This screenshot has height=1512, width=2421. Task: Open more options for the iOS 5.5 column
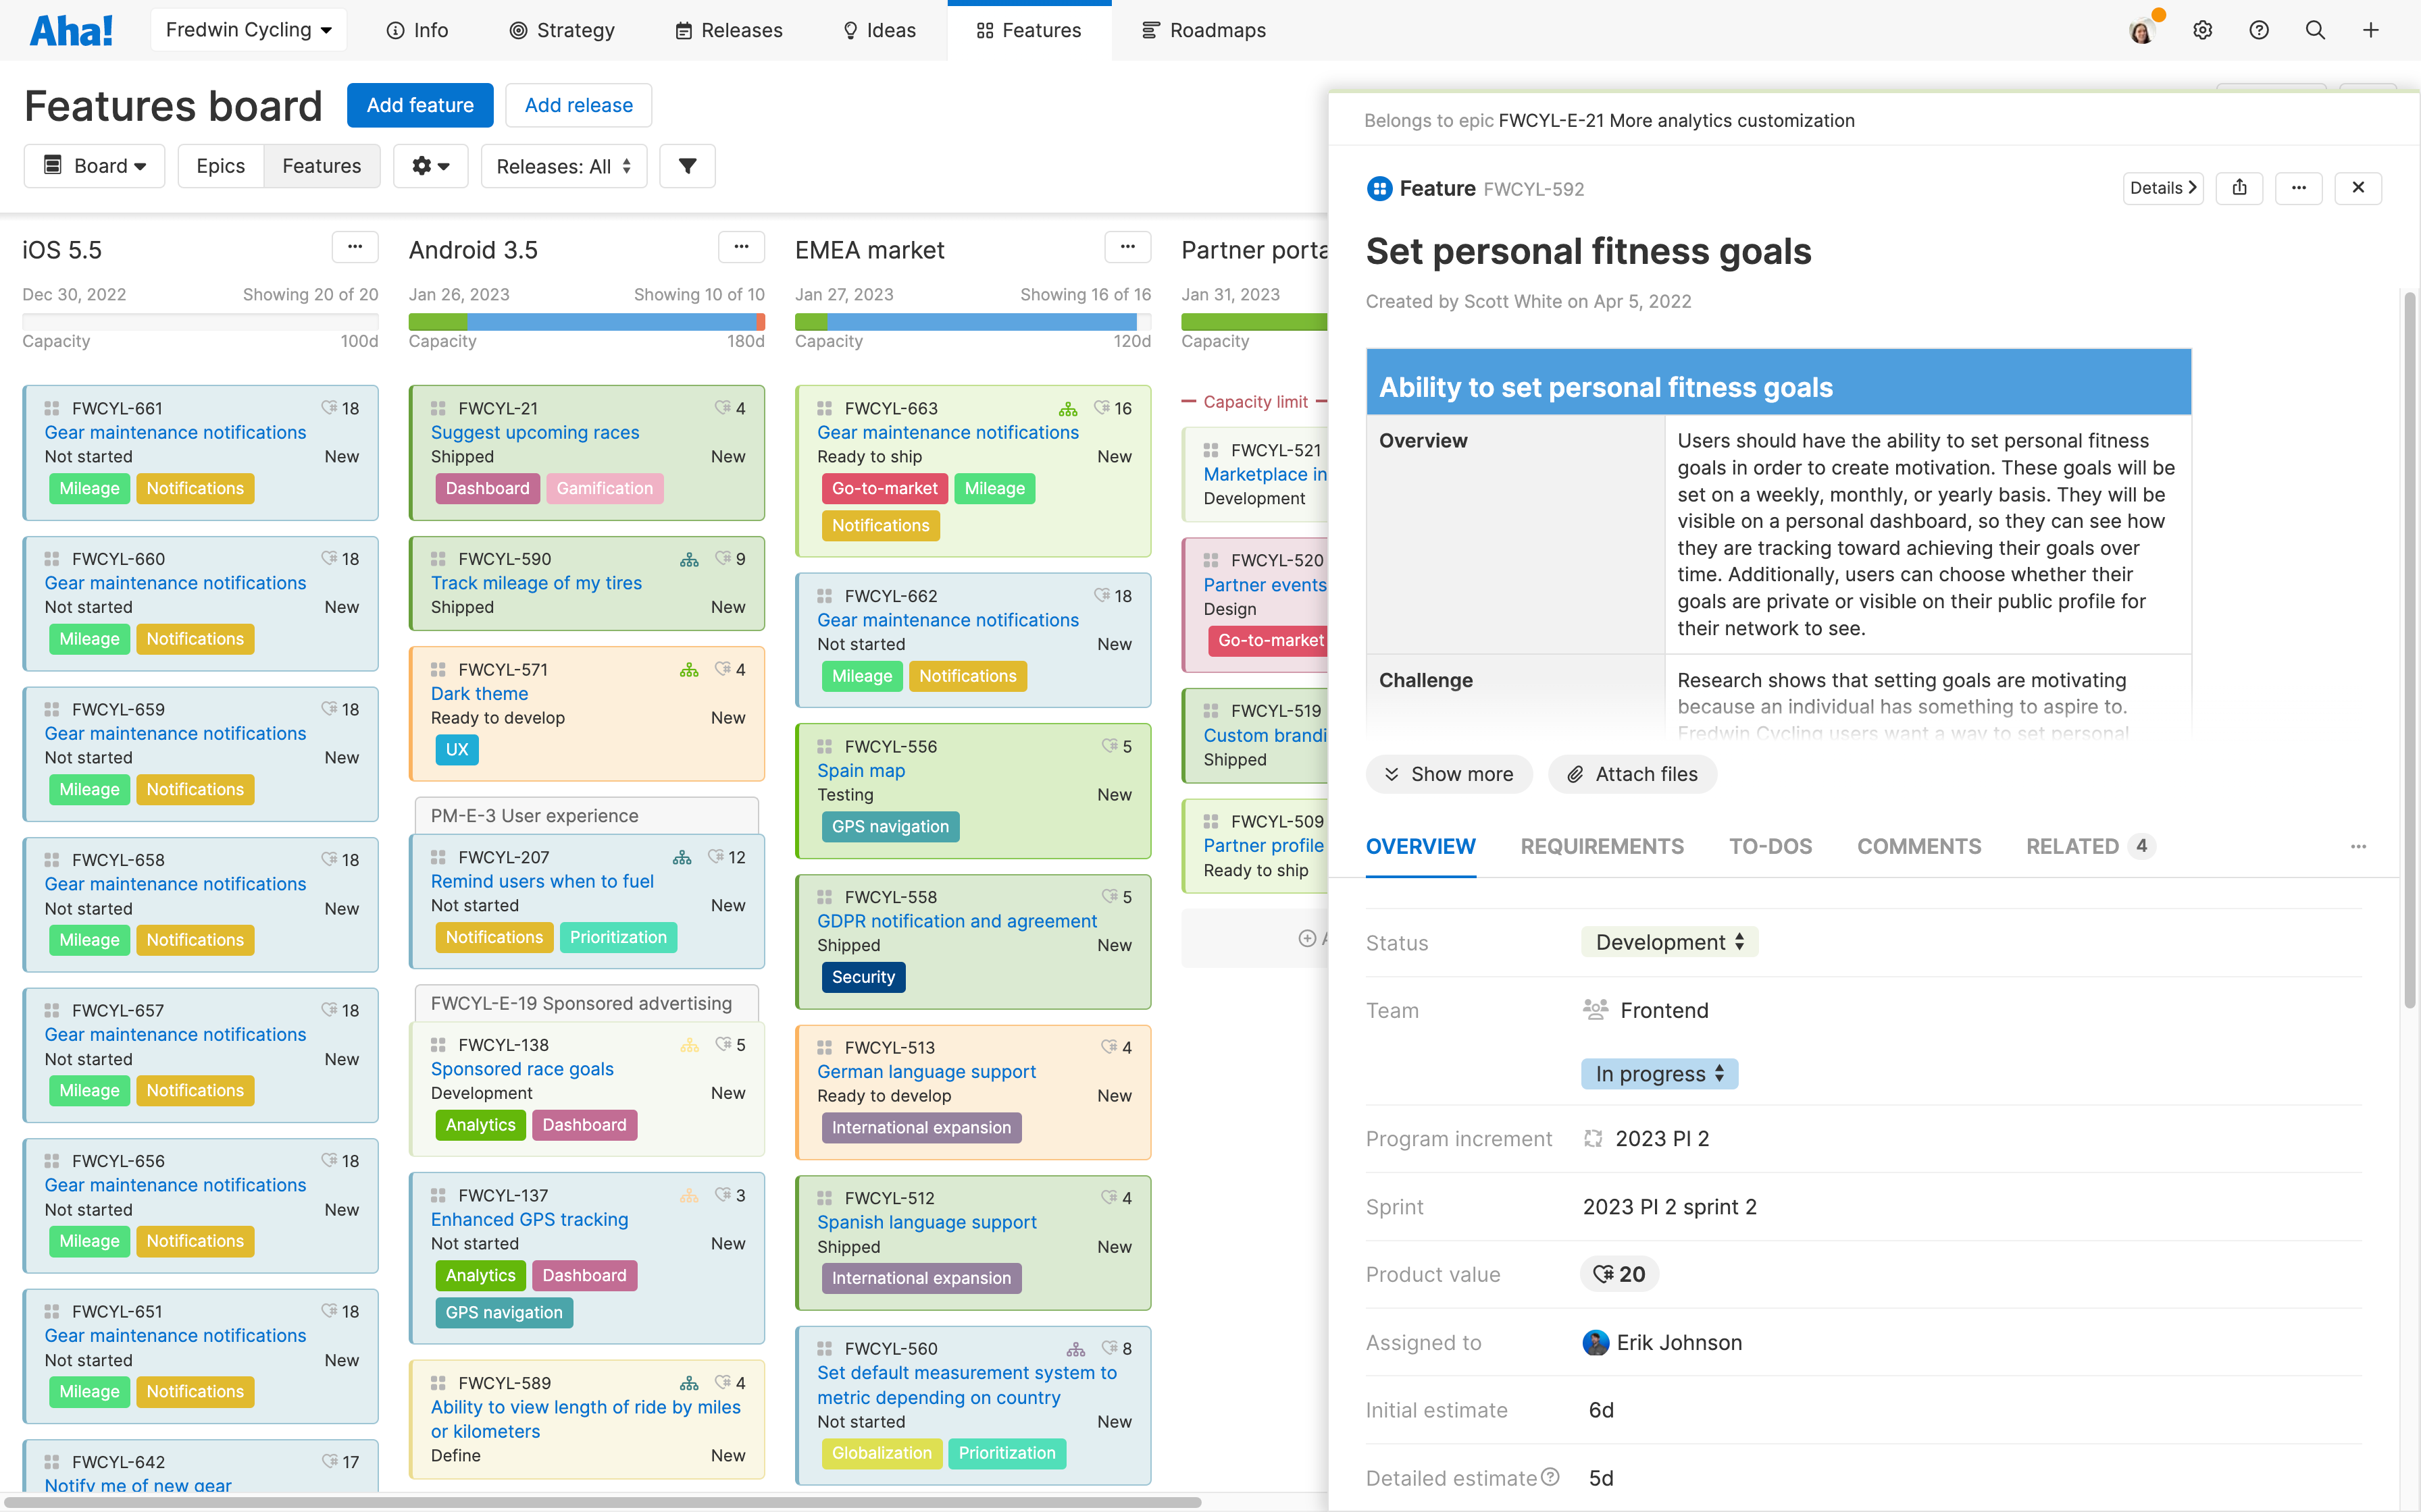(x=355, y=247)
